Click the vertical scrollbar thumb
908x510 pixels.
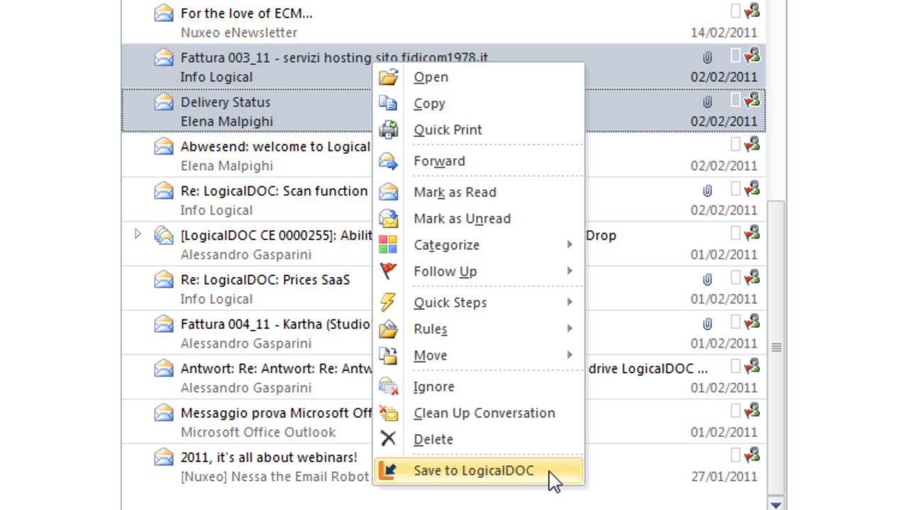[x=776, y=347]
